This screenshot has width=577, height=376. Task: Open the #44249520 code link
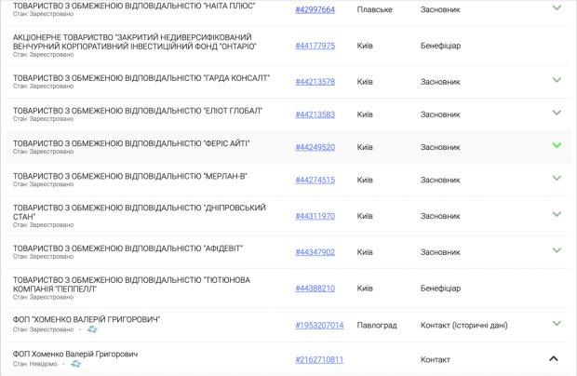pos(315,147)
